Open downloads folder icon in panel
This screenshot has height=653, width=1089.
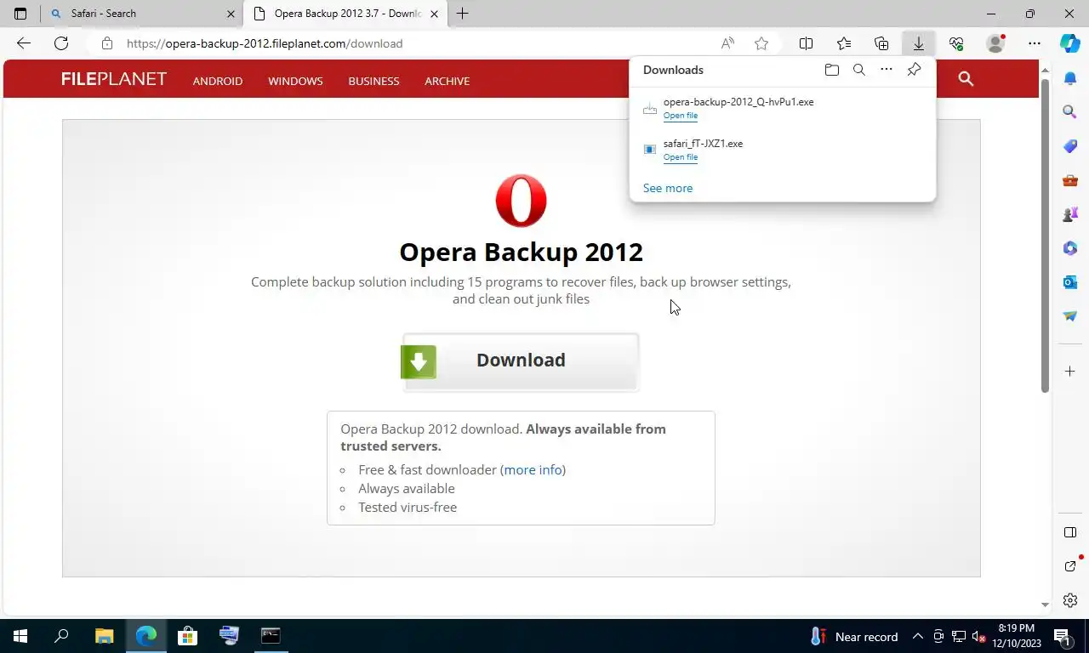[x=832, y=70]
